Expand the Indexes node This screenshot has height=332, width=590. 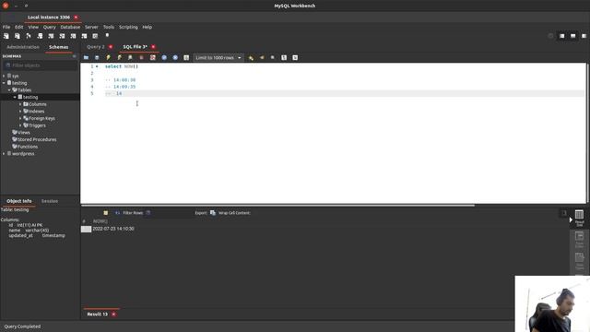point(20,112)
